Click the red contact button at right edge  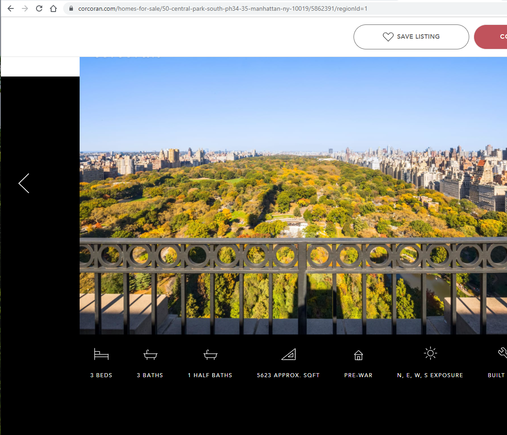pos(491,37)
